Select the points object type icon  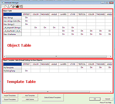tap(3, 6)
